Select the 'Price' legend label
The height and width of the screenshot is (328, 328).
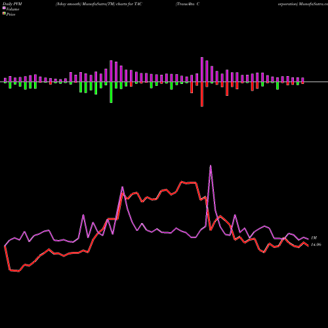pos(10,14)
